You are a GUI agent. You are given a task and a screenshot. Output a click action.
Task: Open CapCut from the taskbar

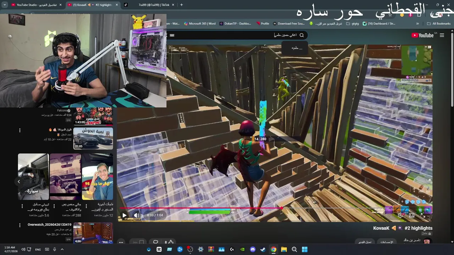(x=159, y=249)
